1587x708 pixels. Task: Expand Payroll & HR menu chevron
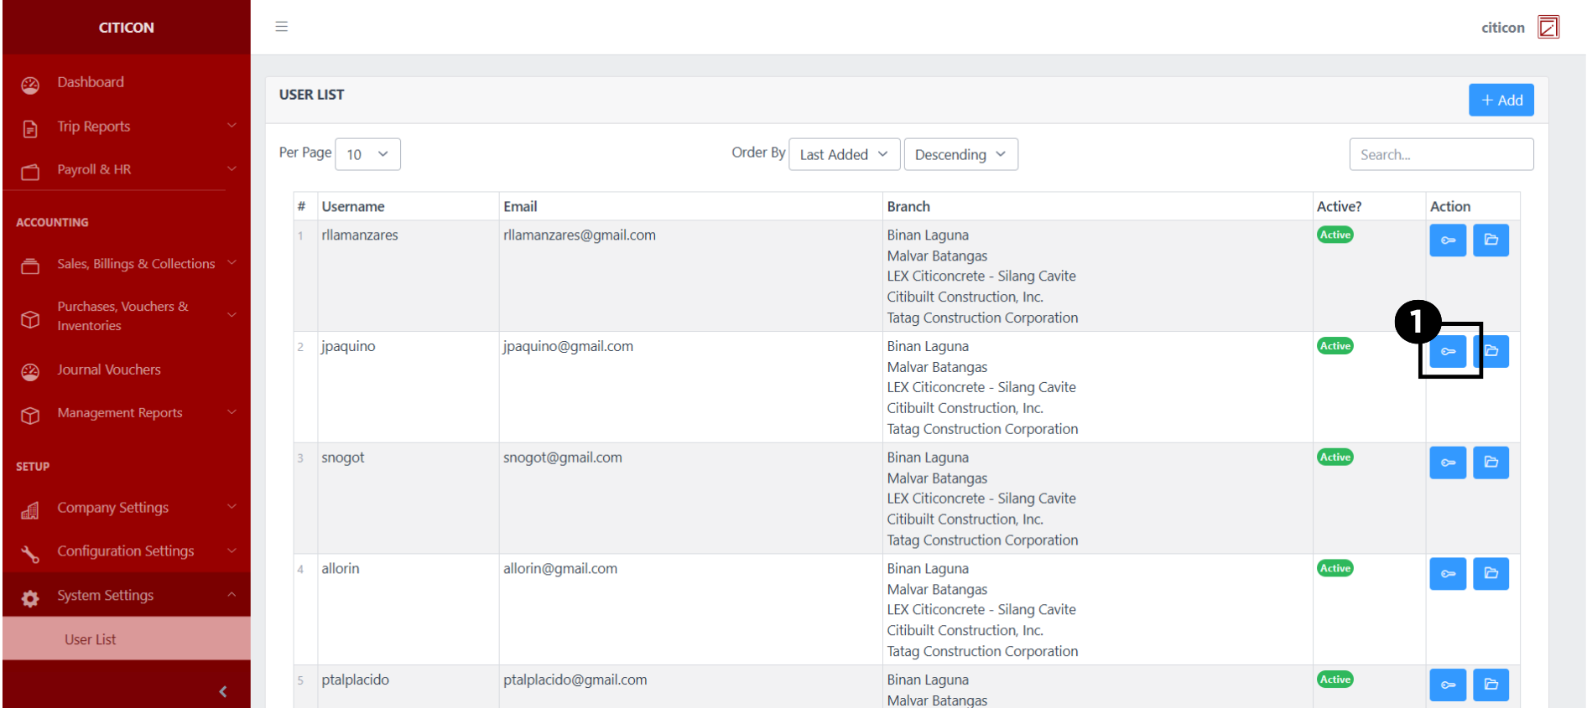[232, 169]
